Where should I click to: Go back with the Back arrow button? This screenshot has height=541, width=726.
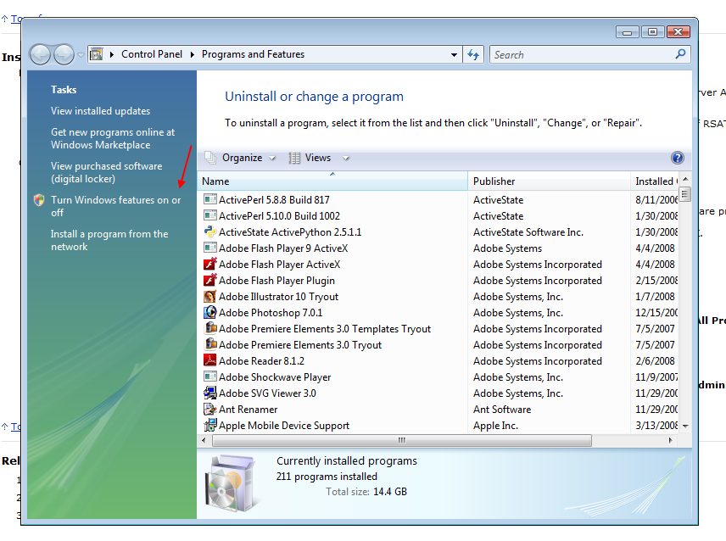coord(40,54)
